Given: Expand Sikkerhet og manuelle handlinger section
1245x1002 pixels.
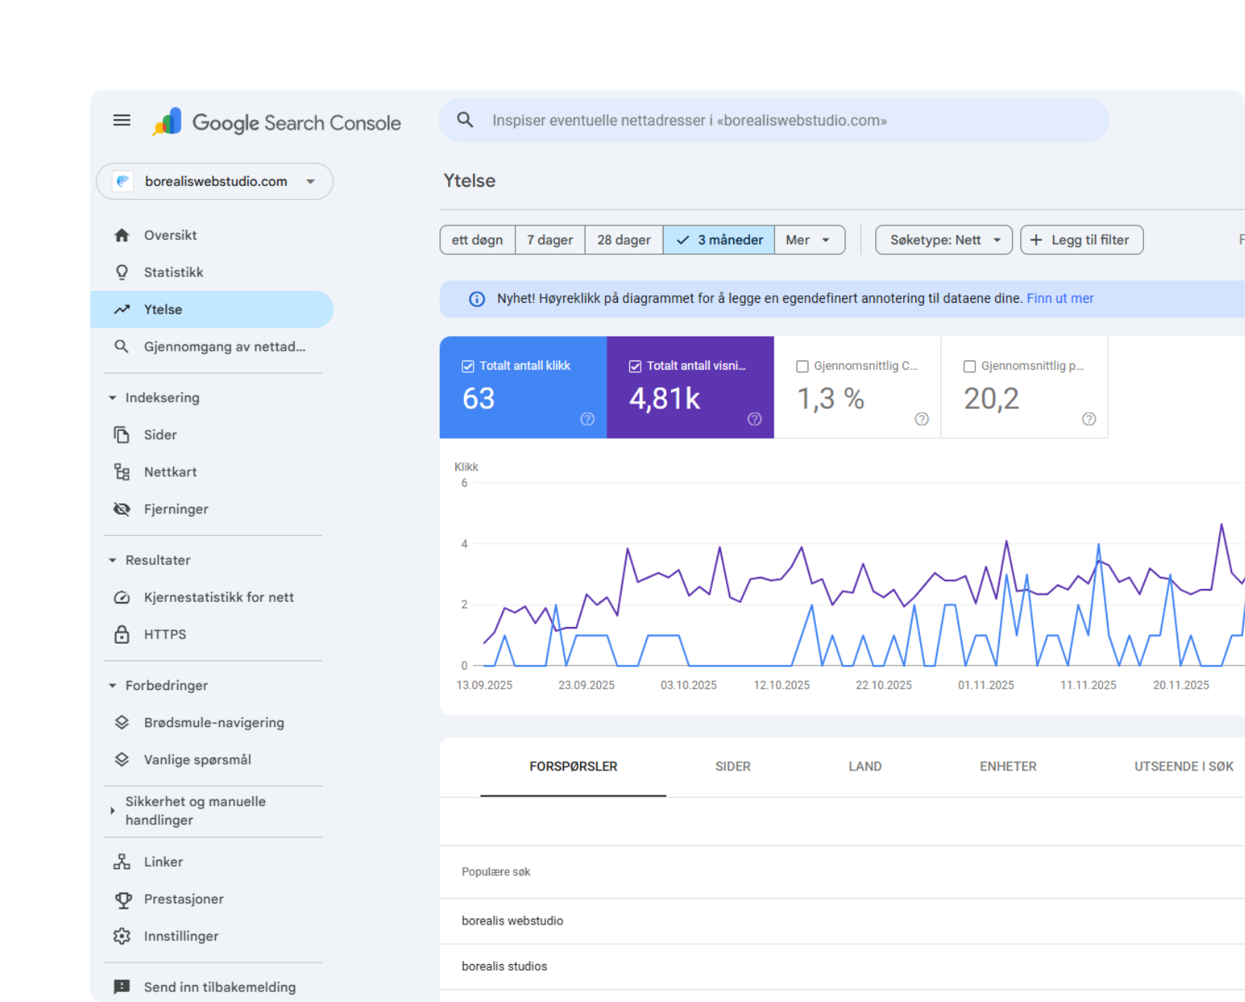Looking at the screenshot, I should coord(112,811).
